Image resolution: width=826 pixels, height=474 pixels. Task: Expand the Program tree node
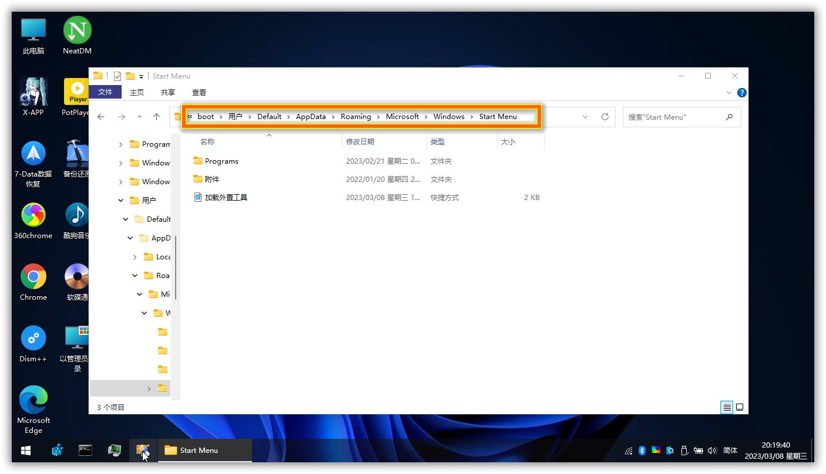[x=121, y=144]
